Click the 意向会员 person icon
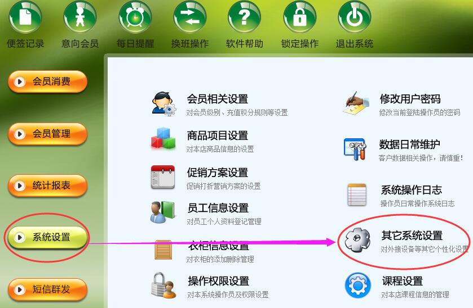This screenshot has height=308, width=473. coord(80,16)
